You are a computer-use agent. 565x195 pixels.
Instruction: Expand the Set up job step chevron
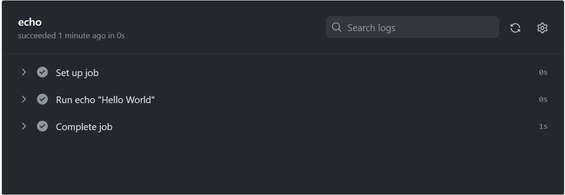click(x=24, y=72)
